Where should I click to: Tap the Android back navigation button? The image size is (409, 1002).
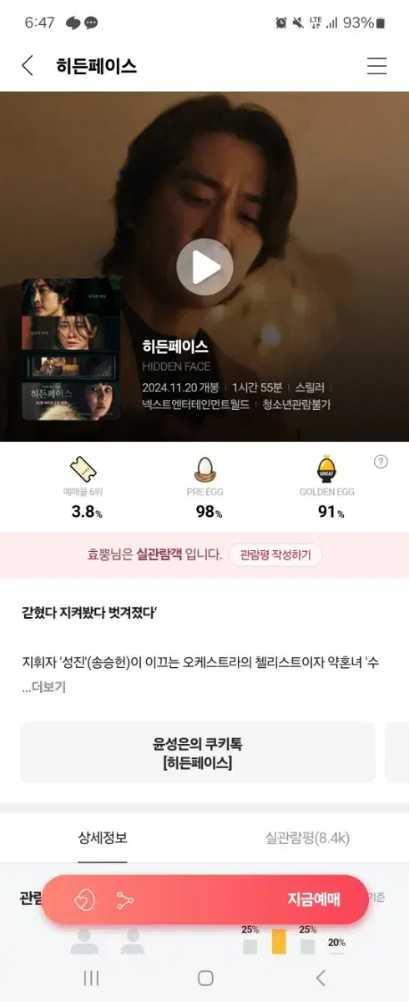320,978
